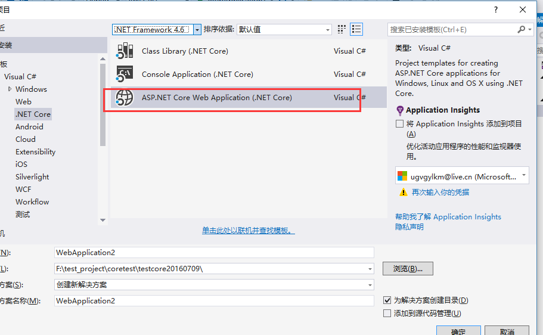The height and width of the screenshot is (335, 543).
Task: Enable adding Application Insights to project
Action: click(x=399, y=124)
